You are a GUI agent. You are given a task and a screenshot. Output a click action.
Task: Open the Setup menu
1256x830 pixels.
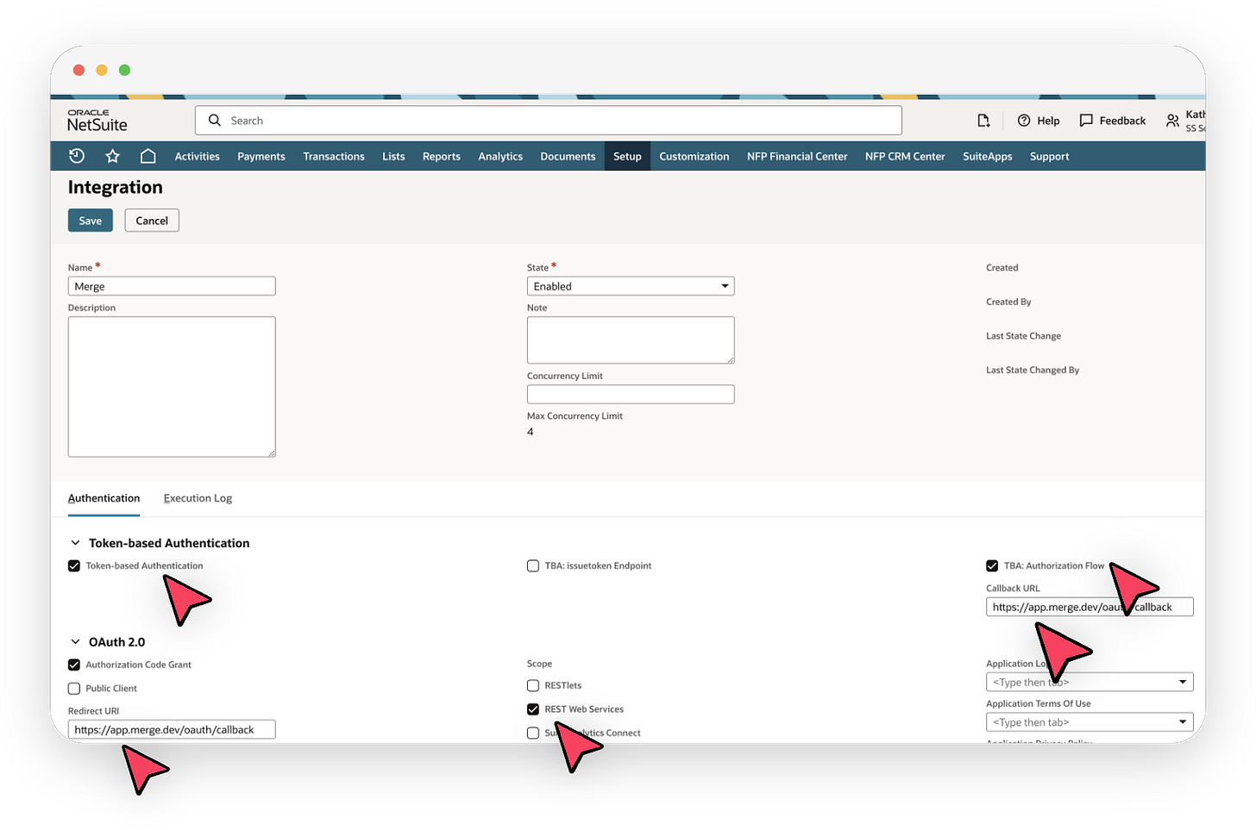point(627,156)
